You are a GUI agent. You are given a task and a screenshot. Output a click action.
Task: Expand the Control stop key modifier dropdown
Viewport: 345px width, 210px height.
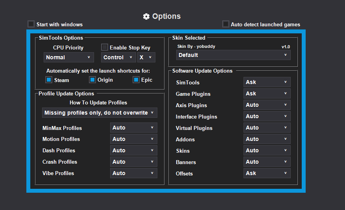click(118, 57)
